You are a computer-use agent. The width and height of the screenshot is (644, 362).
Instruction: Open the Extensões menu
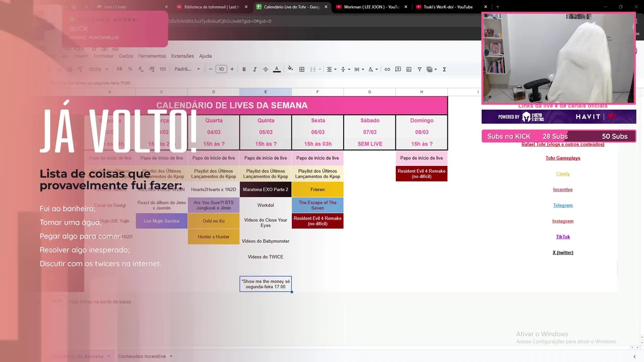pos(182,56)
